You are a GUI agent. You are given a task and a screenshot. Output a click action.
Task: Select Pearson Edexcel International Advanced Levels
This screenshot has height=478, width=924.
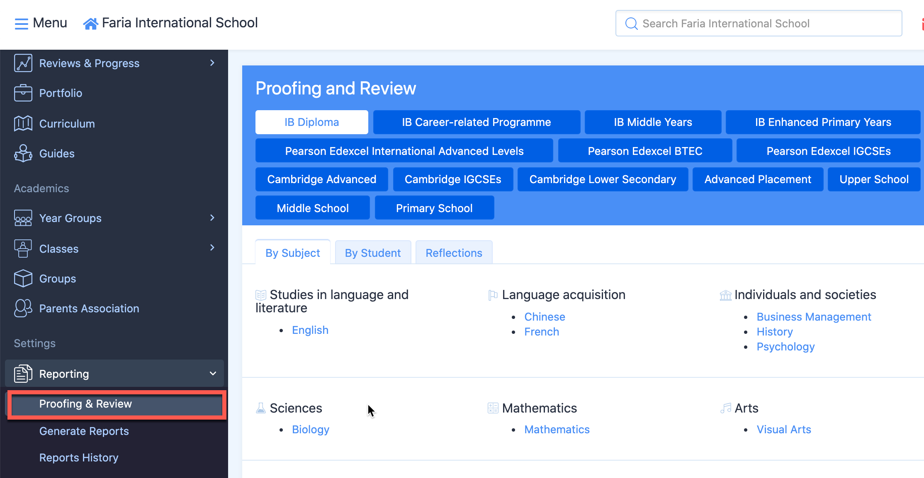tap(404, 151)
